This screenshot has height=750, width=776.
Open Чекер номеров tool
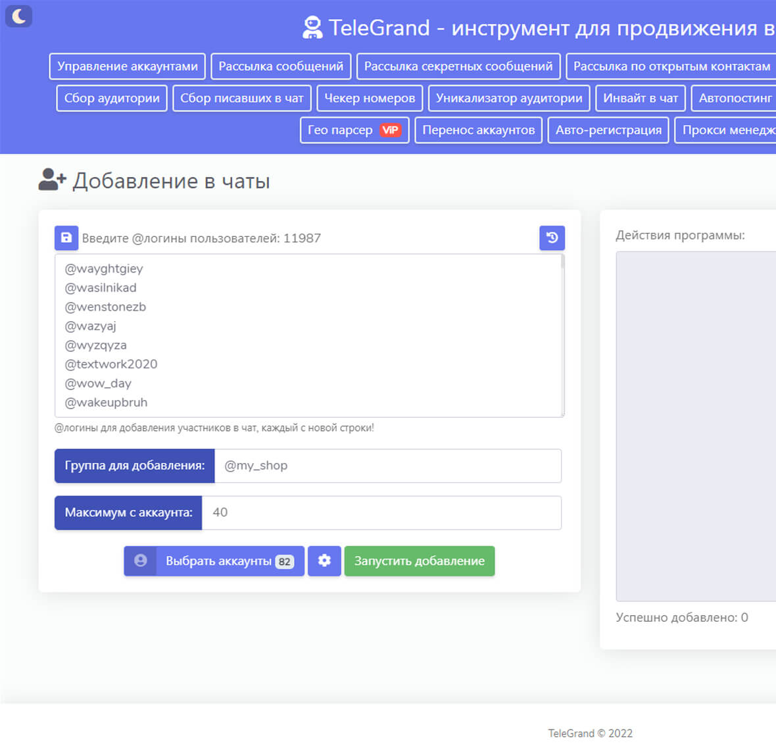coord(370,98)
